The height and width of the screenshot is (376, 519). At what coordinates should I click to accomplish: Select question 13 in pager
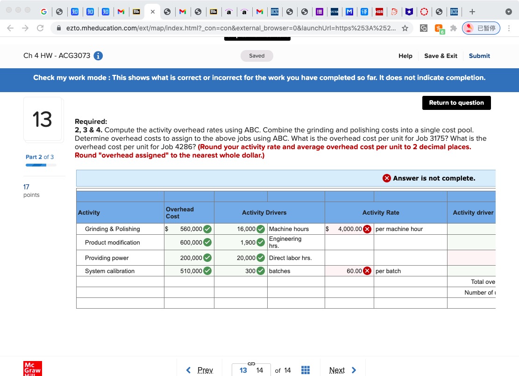[243, 370]
